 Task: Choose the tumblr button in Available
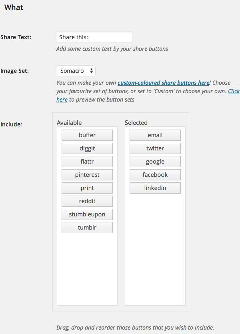[87, 228]
